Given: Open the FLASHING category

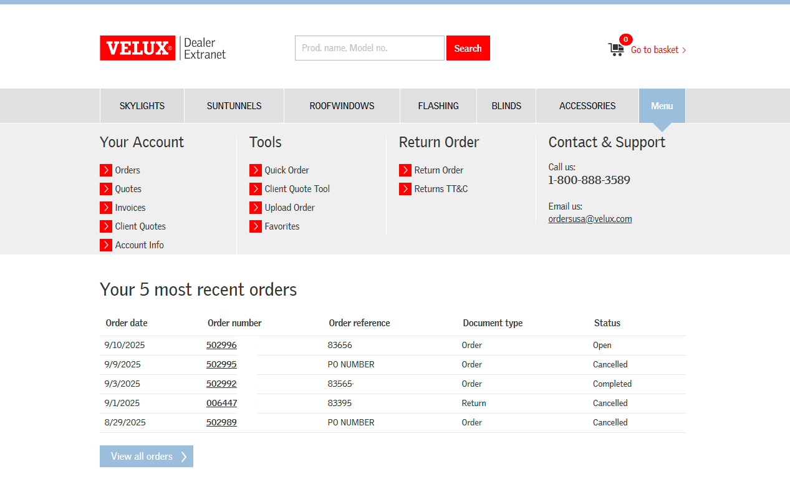Looking at the screenshot, I should [438, 106].
